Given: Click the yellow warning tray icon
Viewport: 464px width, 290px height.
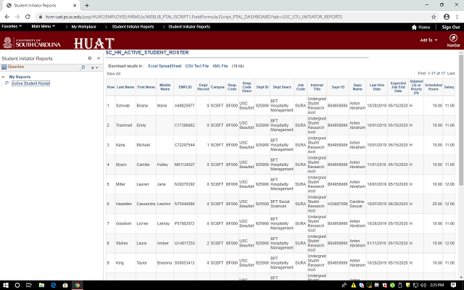Looking at the screenshot, I should pos(353,285).
